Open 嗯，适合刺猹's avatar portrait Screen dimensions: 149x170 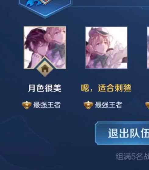pyautogui.click(x=106, y=48)
